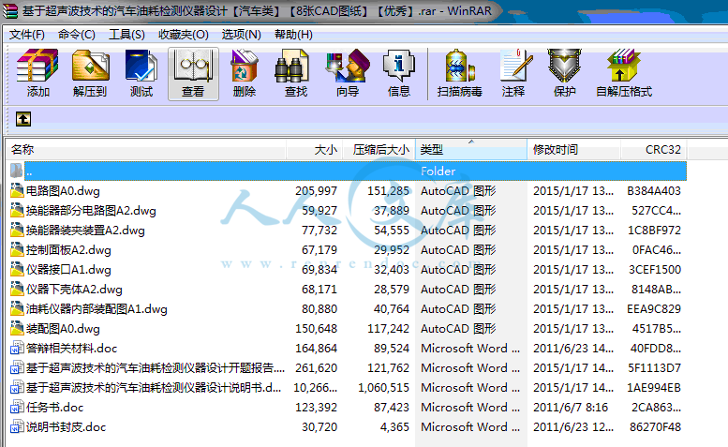The image size is (728, 447).
Task: Open the 命令(C) menu
Action: coord(77,35)
